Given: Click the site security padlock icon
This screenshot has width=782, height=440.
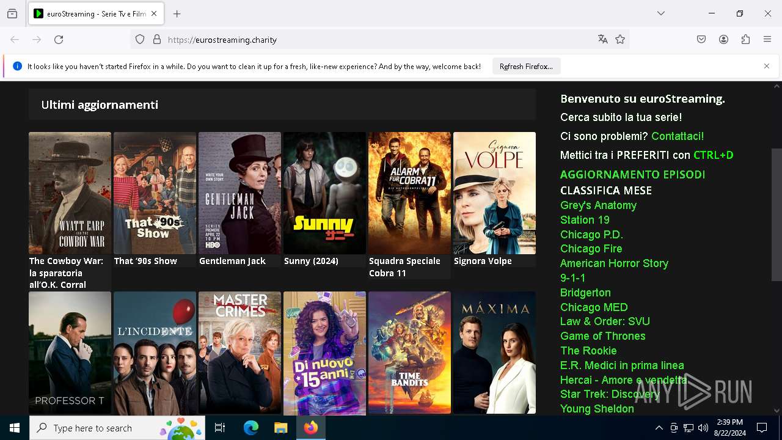Looking at the screenshot, I should [157, 40].
